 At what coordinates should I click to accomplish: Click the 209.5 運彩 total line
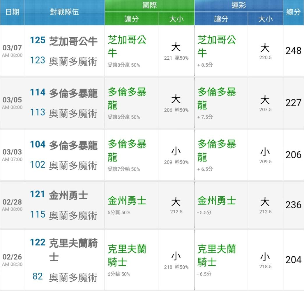pos(266,162)
